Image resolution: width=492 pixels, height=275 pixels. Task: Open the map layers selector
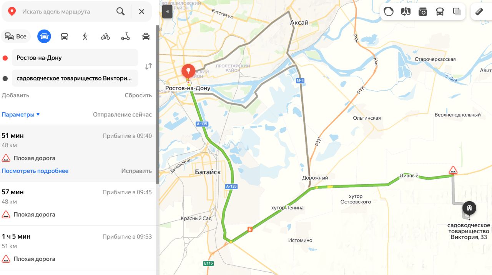click(457, 12)
